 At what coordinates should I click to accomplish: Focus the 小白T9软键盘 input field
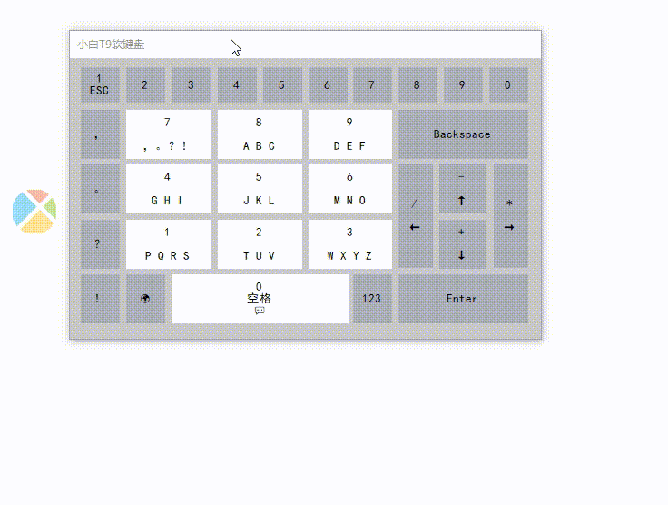(305, 45)
